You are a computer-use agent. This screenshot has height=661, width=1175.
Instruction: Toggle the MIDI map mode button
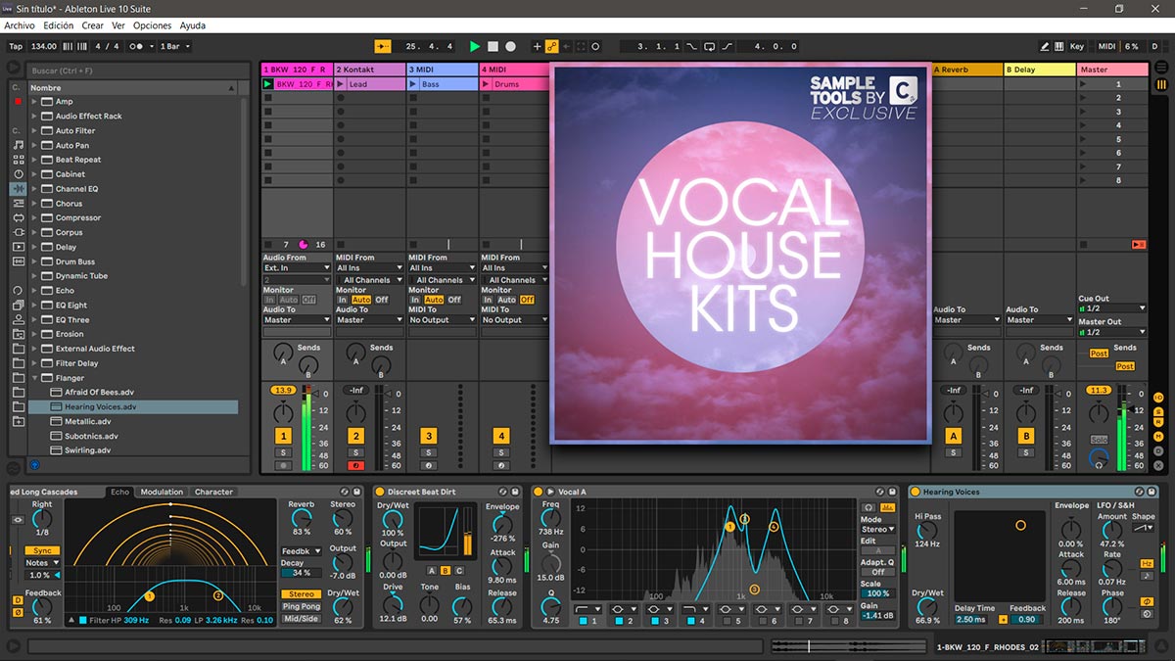(x=1106, y=46)
